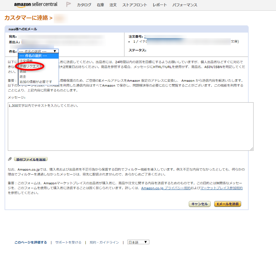
Task: Select 返品 option in subject list
Action: 23,71
